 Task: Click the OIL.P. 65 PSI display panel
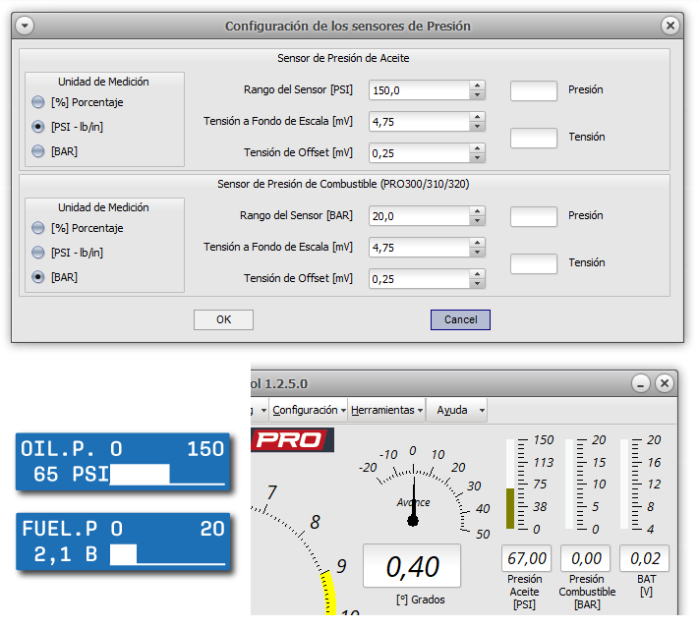click(x=123, y=462)
